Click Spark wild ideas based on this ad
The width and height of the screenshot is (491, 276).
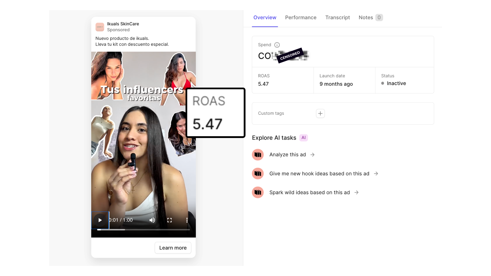(x=310, y=192)
